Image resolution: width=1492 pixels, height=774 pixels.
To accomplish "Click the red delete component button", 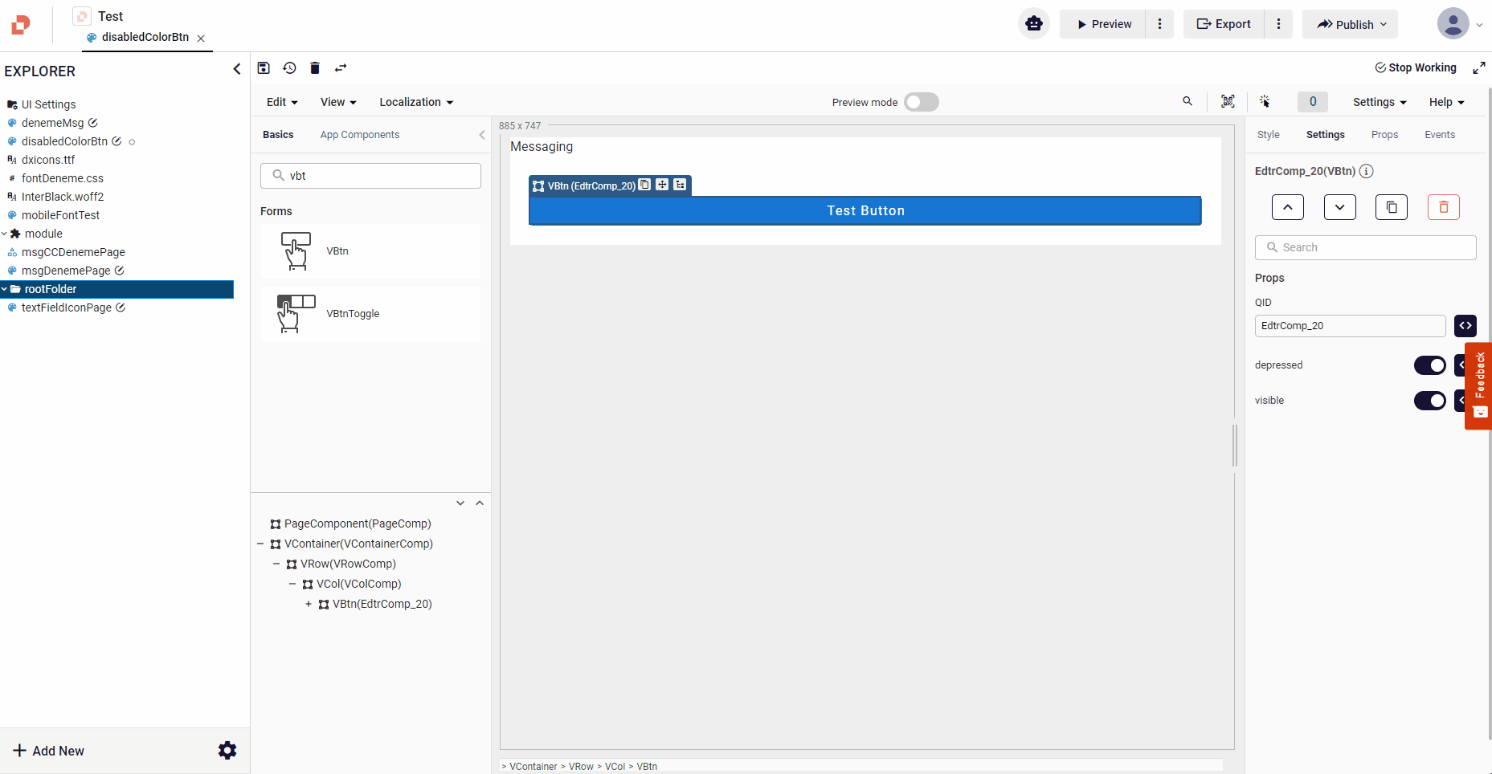I will [x=1443, y=207].
